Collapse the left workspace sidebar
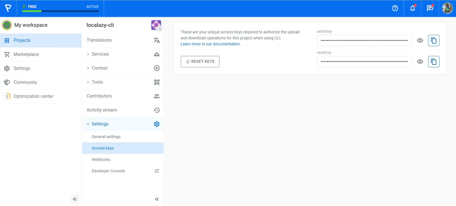 coord(75,199)
